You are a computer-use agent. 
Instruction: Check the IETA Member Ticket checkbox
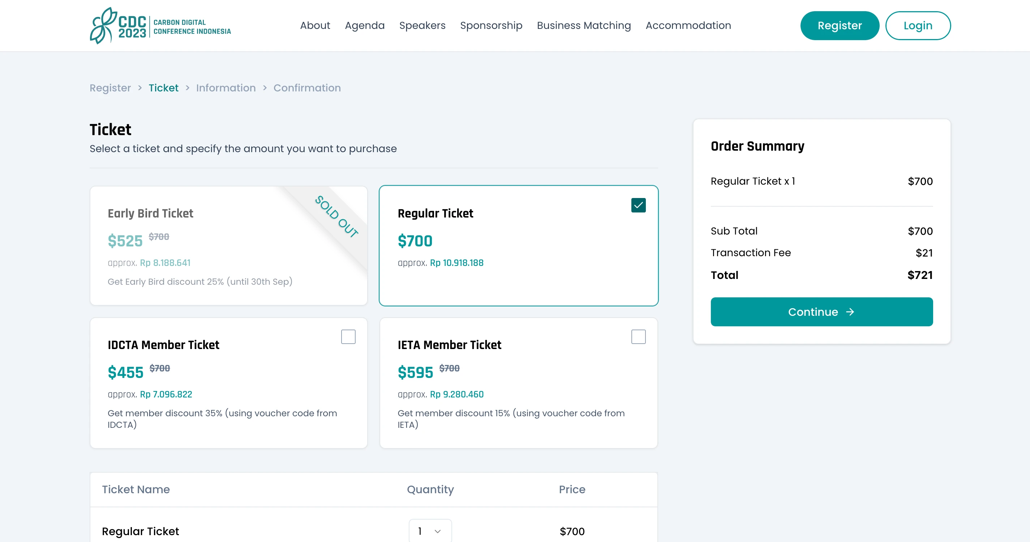tap(638, 336)
